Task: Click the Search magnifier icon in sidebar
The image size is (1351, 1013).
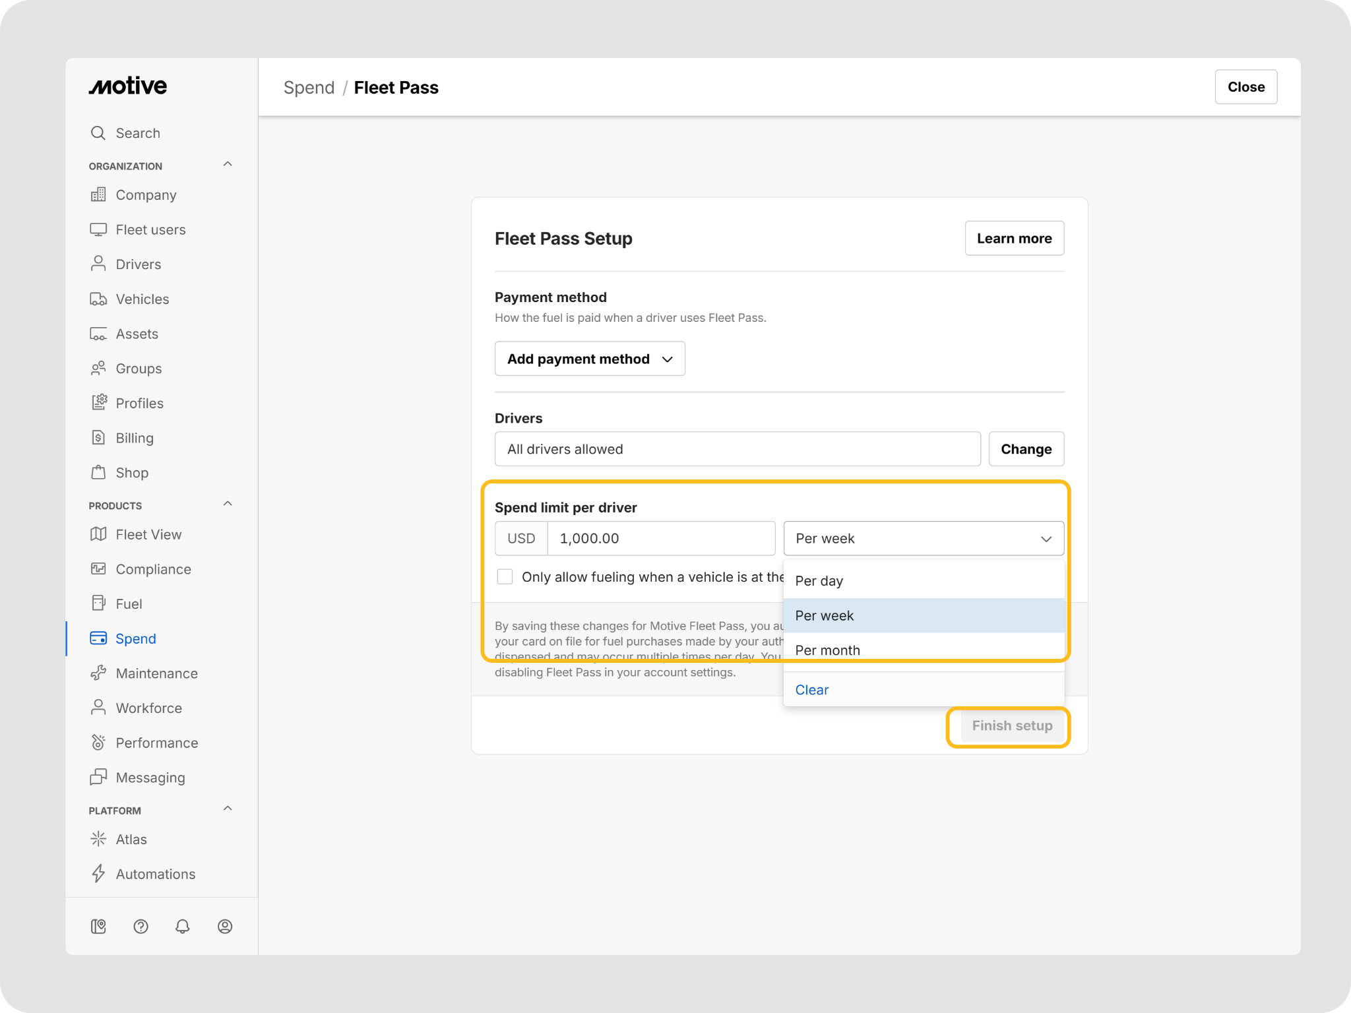Action: pos(98,133)
